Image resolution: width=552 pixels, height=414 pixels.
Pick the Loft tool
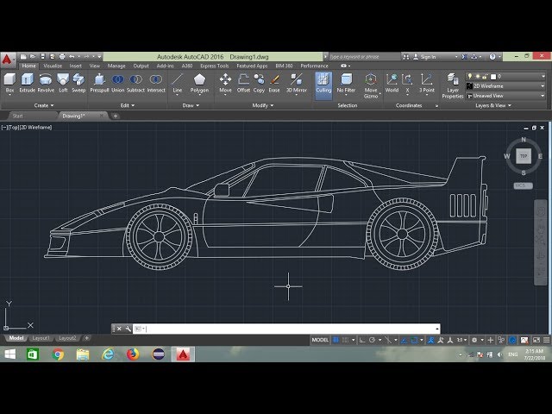pyautogui.click(x=63, y=83)
